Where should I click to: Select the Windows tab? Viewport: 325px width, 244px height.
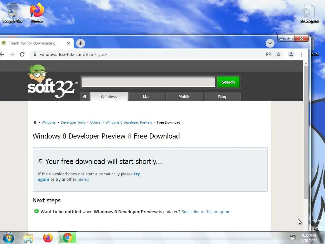point(109,97)
